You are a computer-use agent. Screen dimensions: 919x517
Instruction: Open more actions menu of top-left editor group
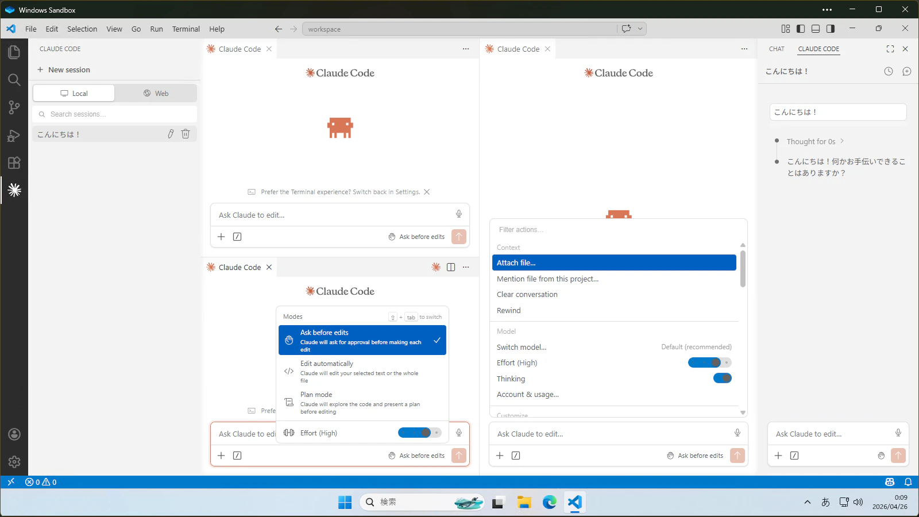(466, 49)
